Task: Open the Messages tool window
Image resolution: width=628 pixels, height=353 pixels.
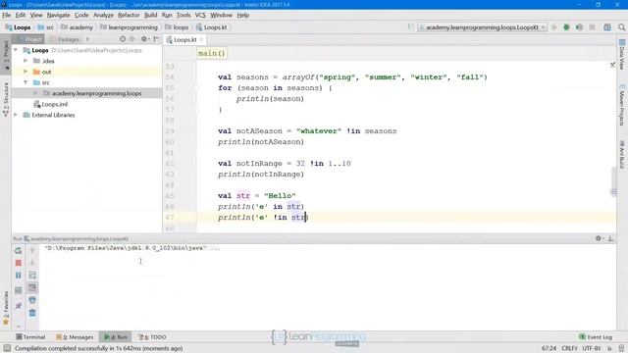Action: pos(75,337)
